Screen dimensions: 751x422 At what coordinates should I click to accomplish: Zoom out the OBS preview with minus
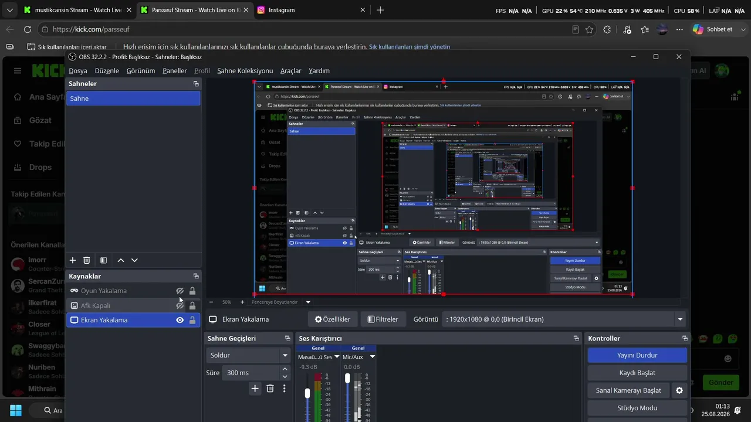point(211,302)
